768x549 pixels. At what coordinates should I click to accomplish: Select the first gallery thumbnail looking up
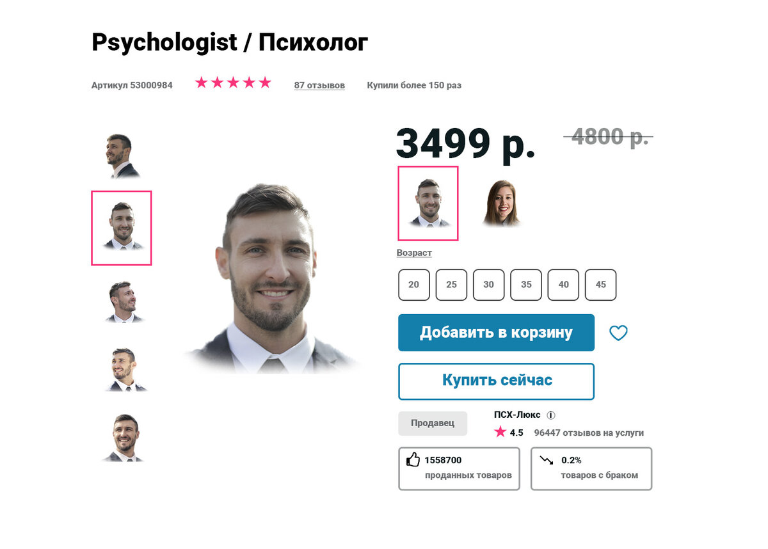(122, 155)
